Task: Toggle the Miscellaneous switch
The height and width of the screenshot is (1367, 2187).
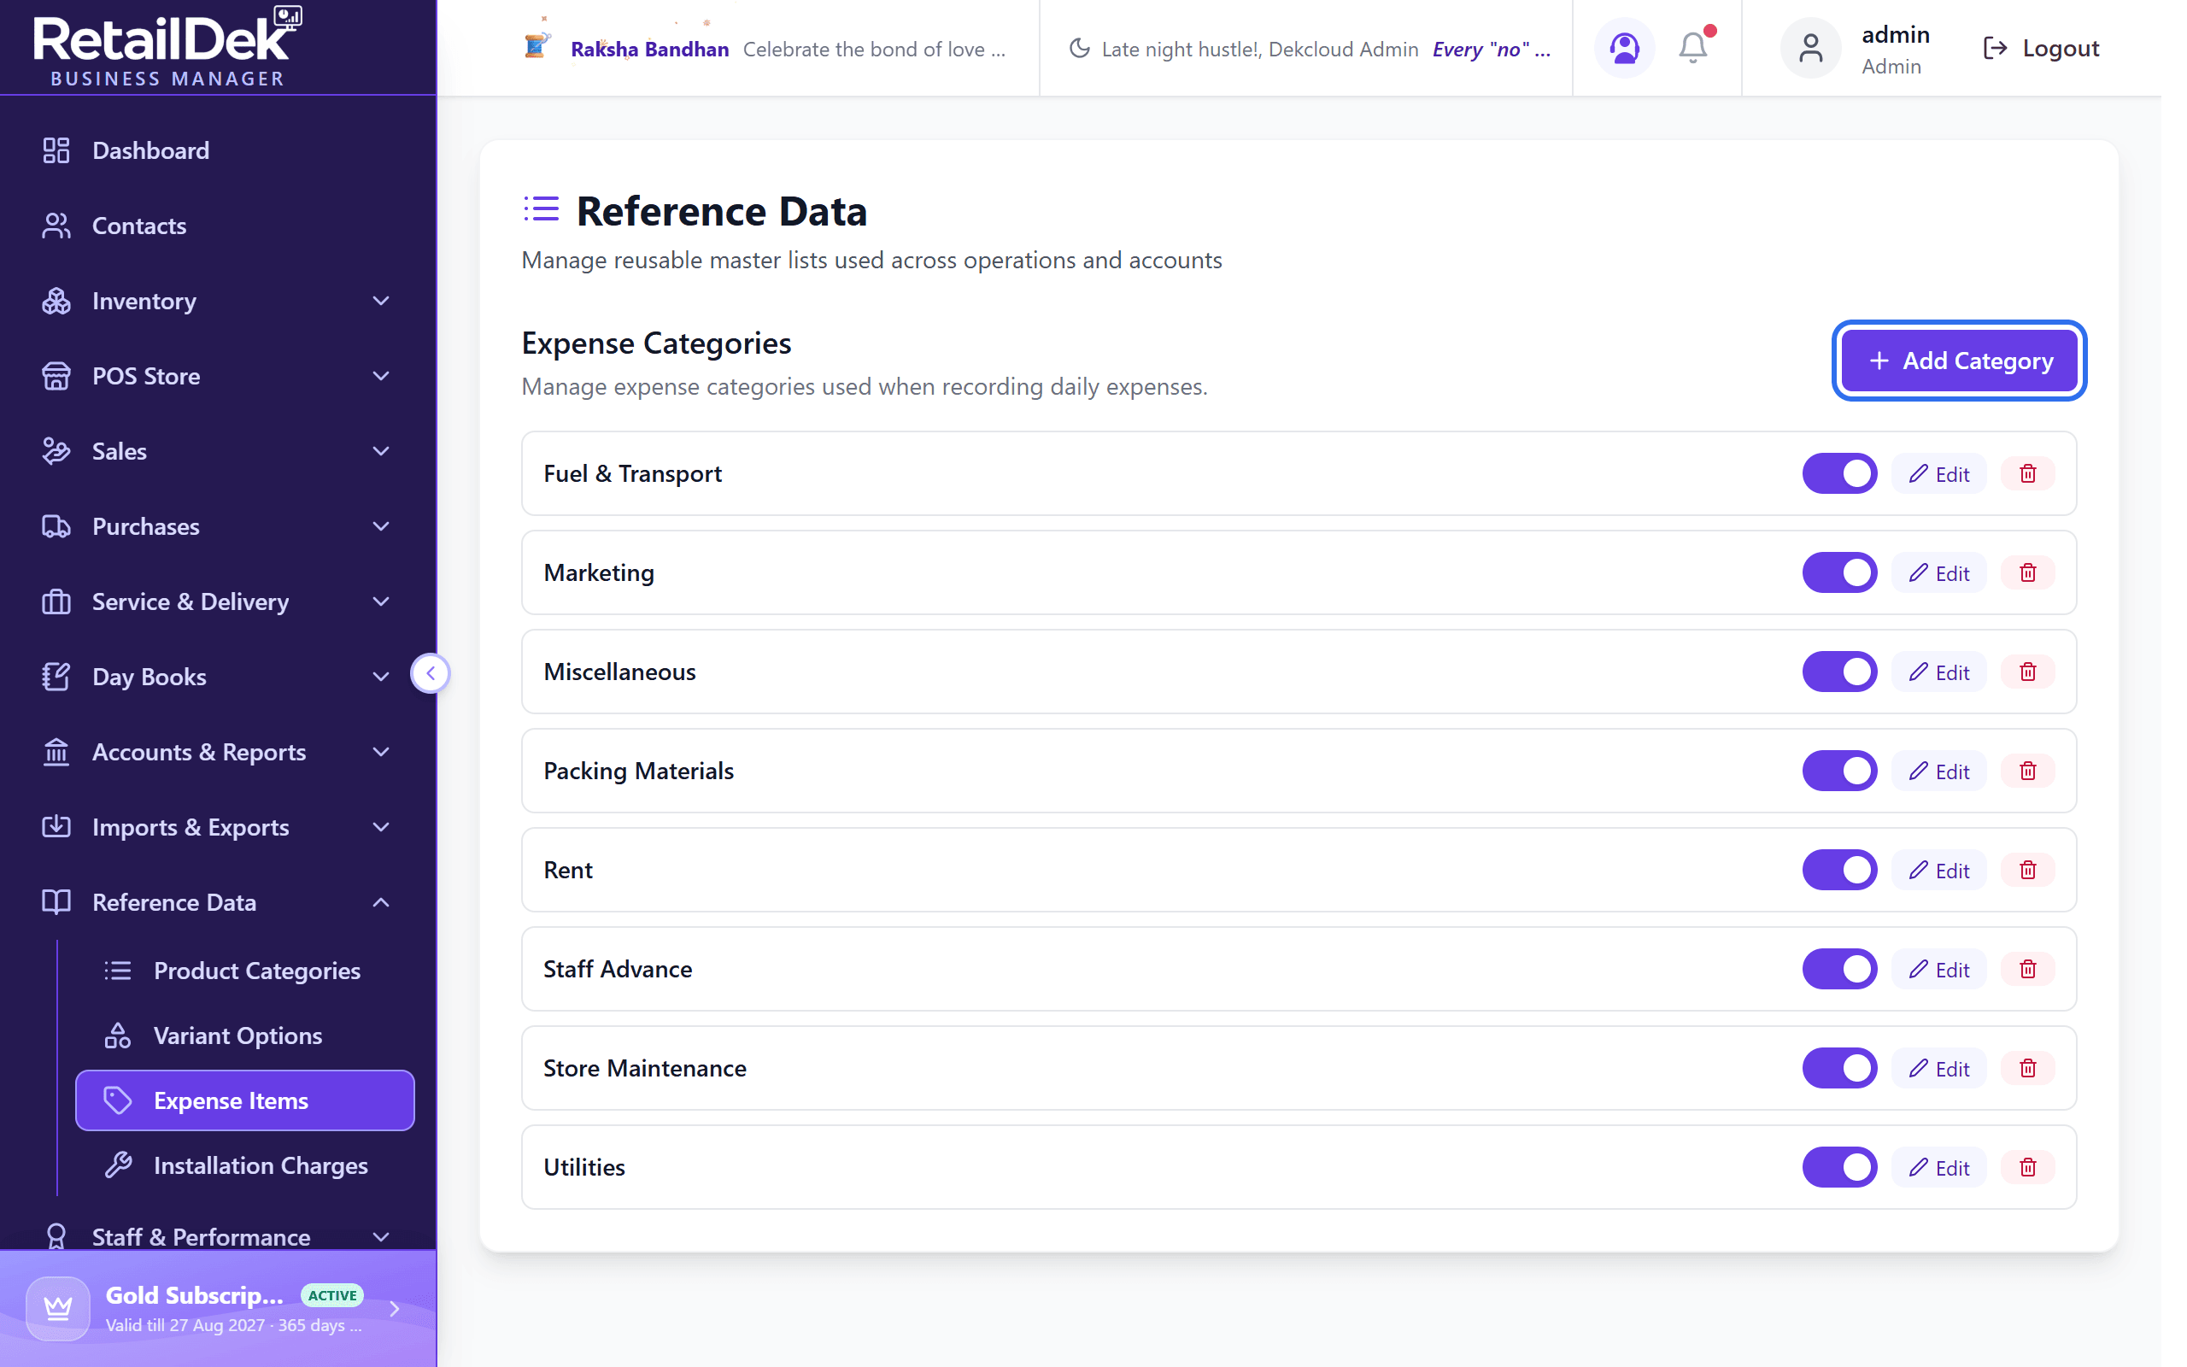Action: tap(1839, 672)
